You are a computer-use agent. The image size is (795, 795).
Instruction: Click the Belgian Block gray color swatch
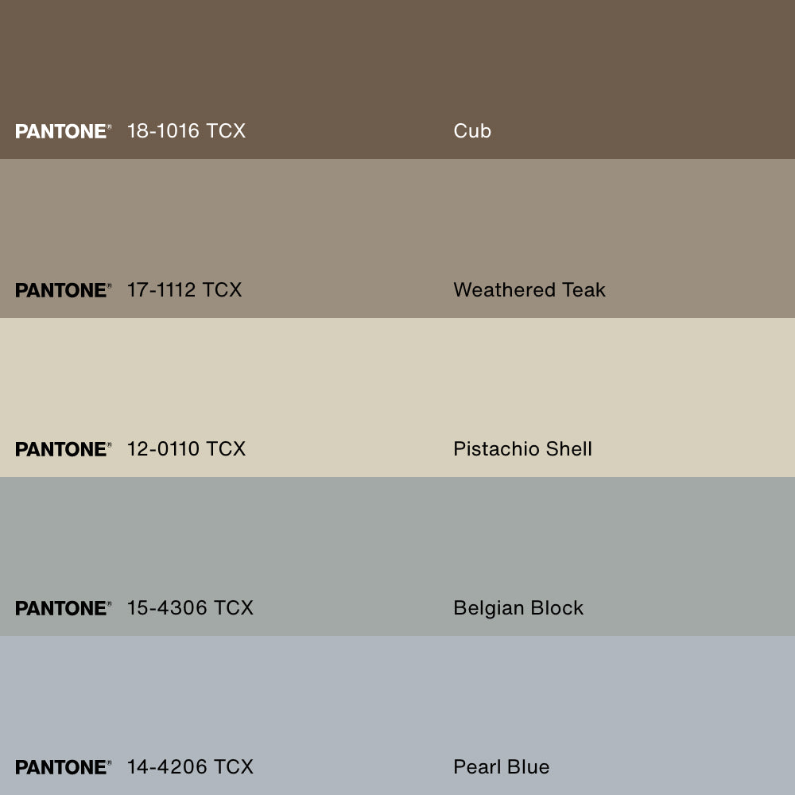tap(397, 556)
